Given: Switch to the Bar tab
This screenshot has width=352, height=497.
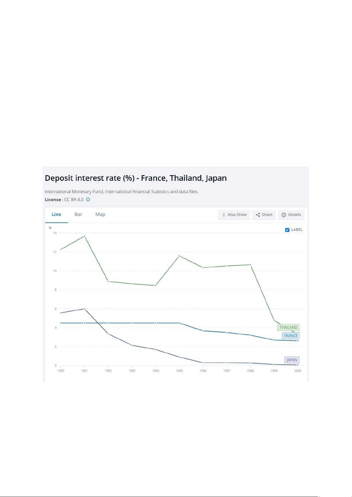Looking at the screenshot, I should coord(78,214).
